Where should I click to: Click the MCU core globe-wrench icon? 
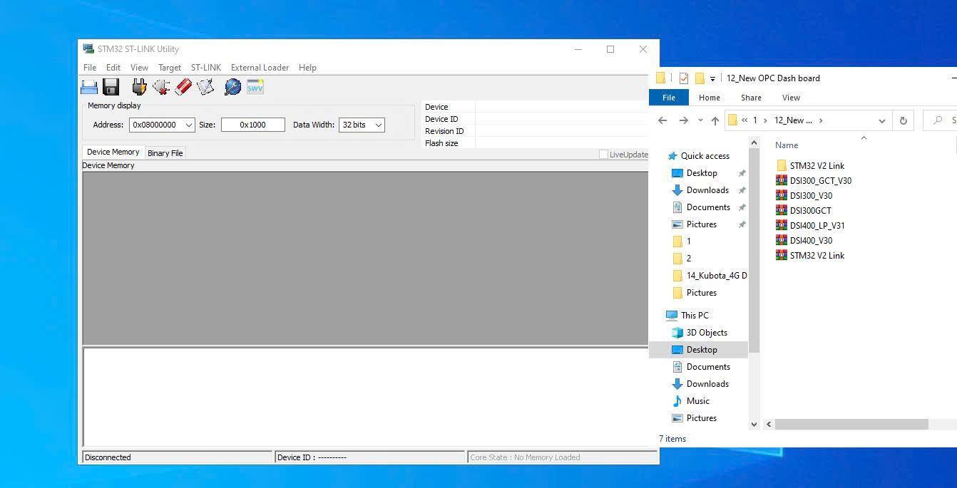click(x=232, y=87)
